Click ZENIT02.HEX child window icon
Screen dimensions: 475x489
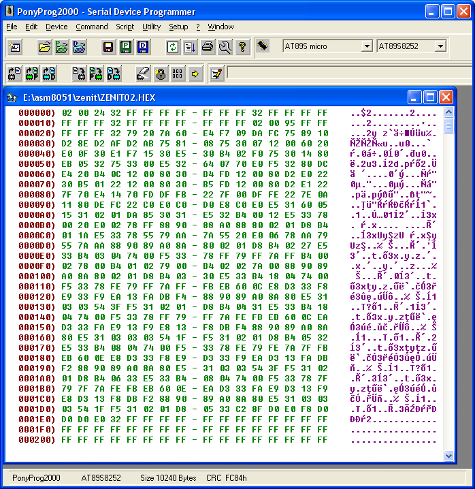pos(12,97)
